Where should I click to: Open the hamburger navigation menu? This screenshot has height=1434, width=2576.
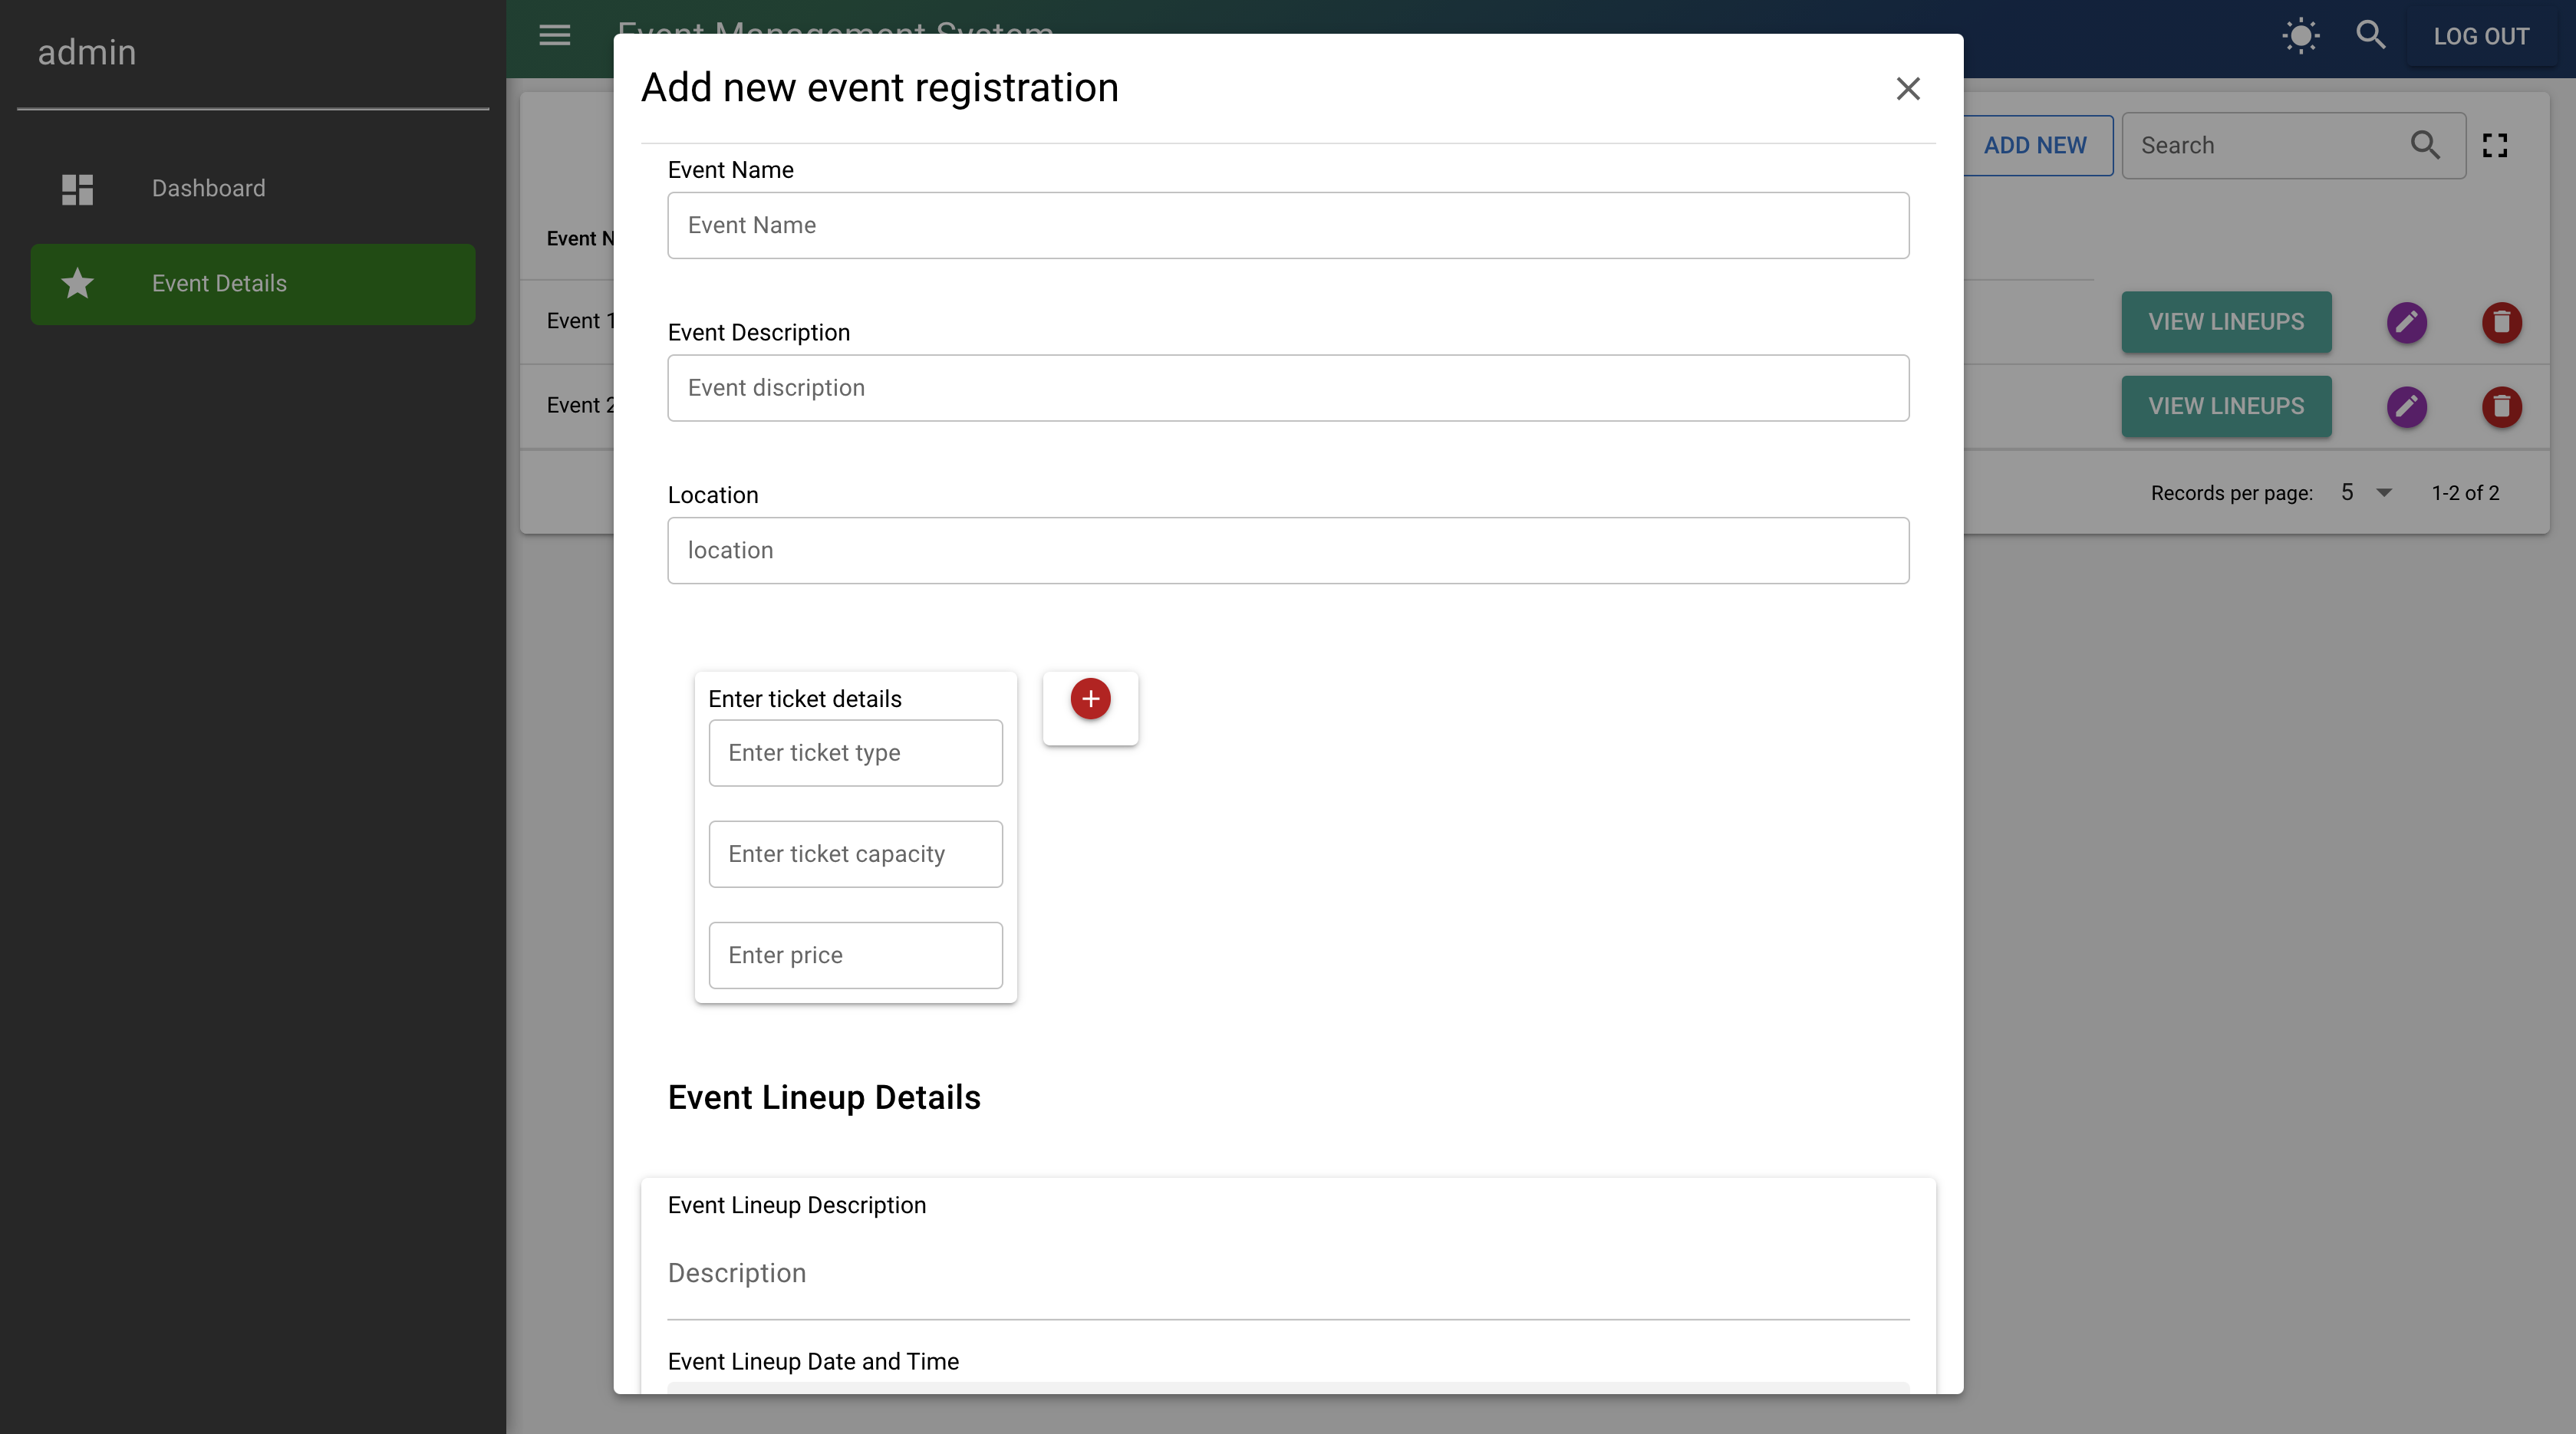tap(554, 35)
